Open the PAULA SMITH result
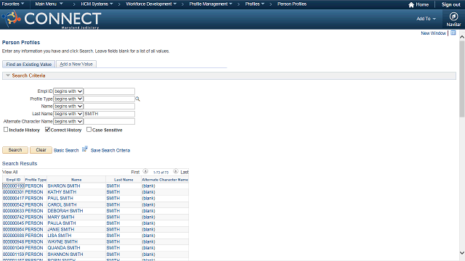Viewport: 465px width, 261px height. [62, 223]
